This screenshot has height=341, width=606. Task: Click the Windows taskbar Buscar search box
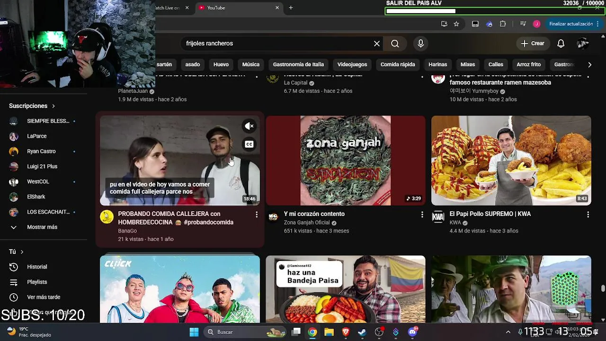click(x=245, y=332)
